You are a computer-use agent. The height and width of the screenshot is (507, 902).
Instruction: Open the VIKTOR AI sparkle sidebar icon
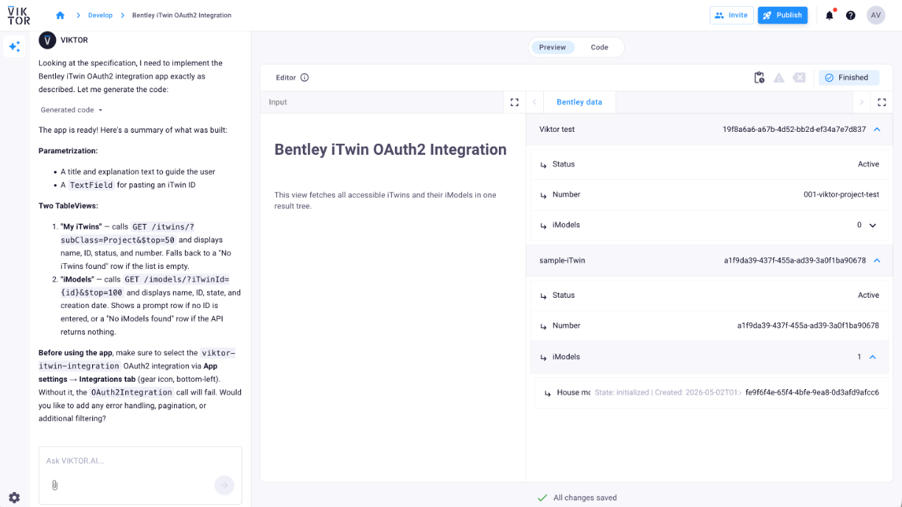coord(14,47)
